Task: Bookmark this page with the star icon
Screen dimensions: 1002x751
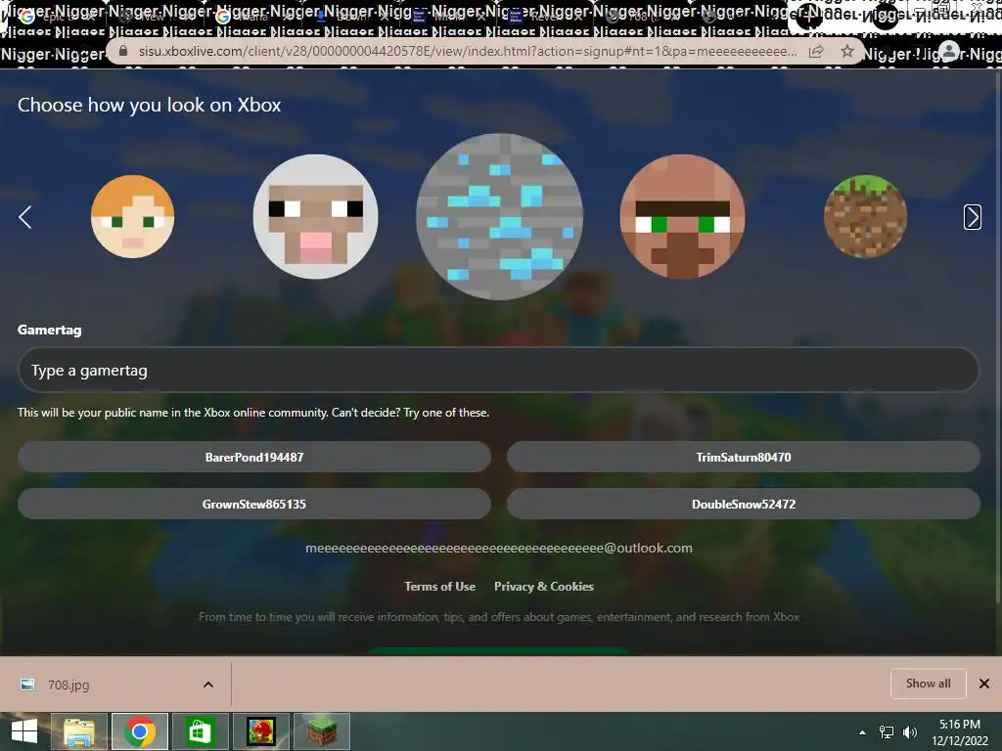Action: point(846,51)
